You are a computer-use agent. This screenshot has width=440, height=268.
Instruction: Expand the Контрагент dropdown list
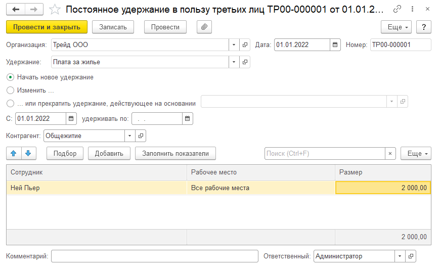coord(130,136)
